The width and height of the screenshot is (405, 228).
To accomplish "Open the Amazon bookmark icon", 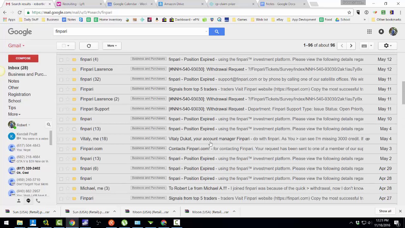I will pyautogui.click(x=157, y=20).
